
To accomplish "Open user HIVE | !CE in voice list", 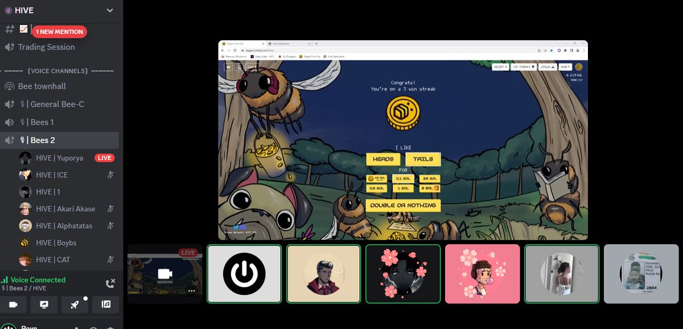I will tap(52, 175).
